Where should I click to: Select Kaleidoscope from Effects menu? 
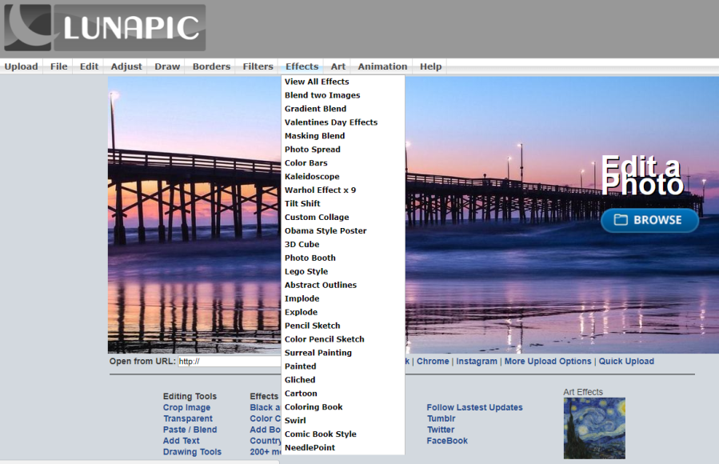coord(312,177)
